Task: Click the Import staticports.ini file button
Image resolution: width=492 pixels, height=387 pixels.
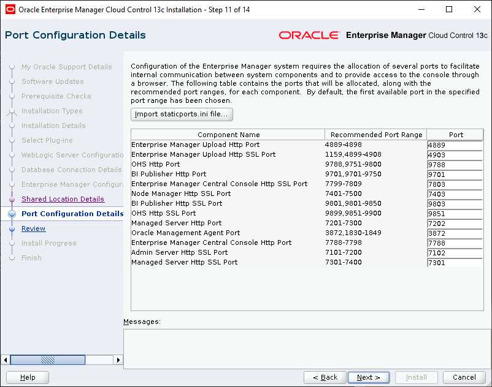Action: [x=182, y=115]
